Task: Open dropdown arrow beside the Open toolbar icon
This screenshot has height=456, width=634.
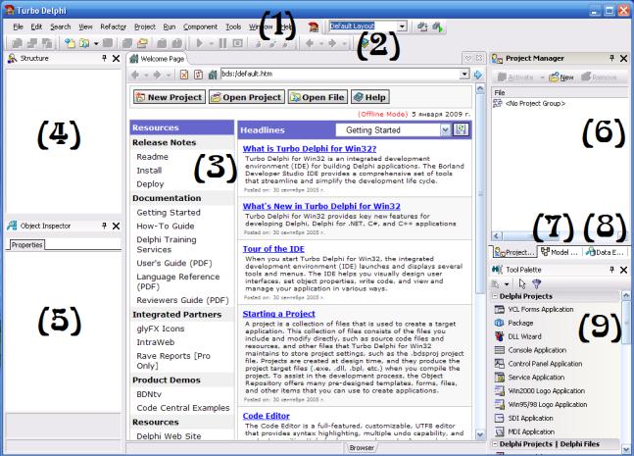Action: point(96,43)
